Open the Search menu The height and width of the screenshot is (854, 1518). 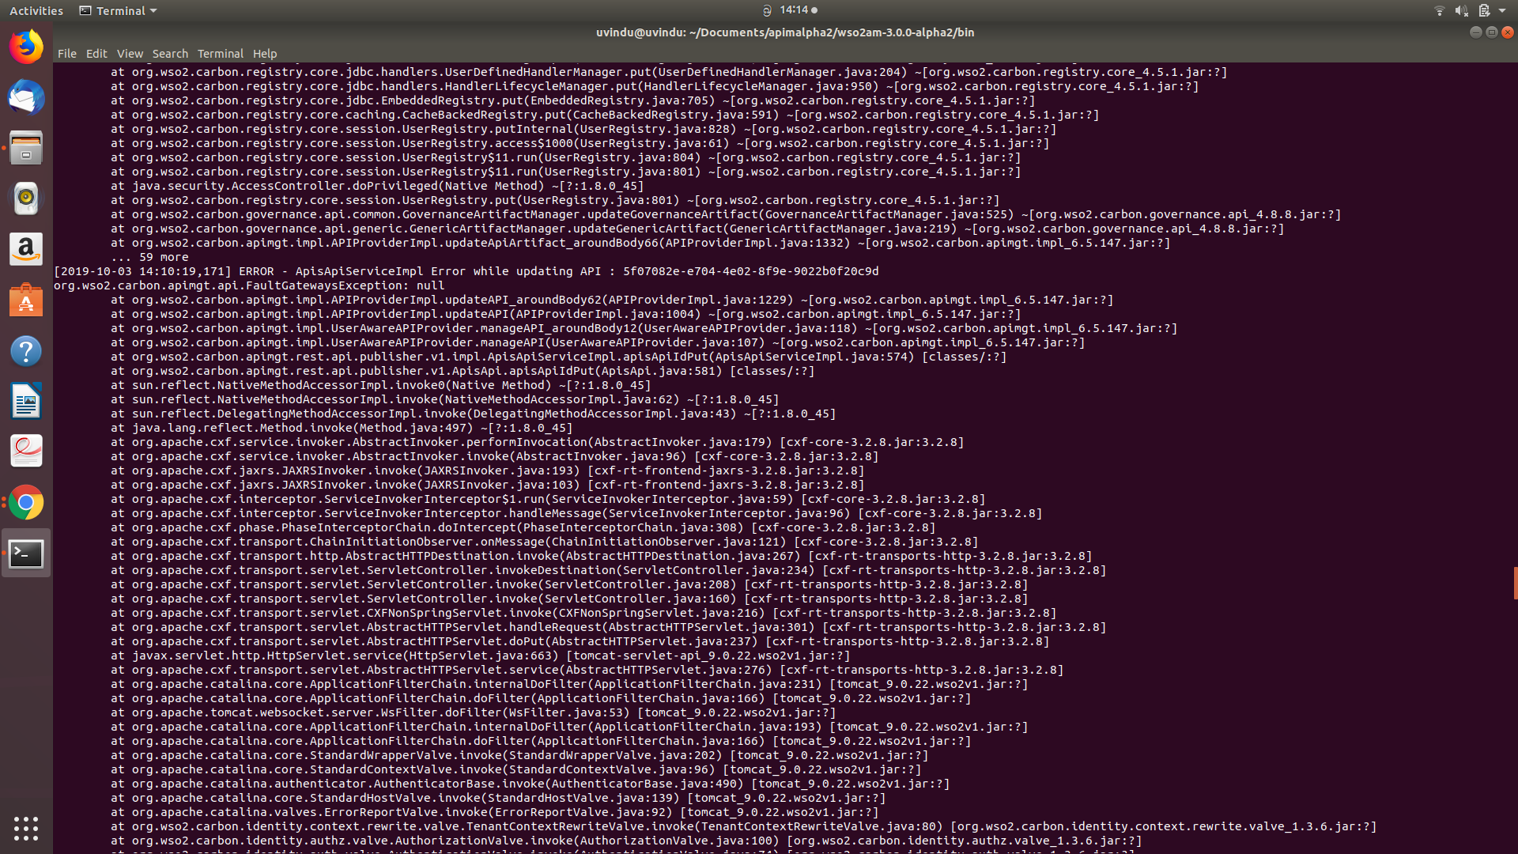coord(170,54)
